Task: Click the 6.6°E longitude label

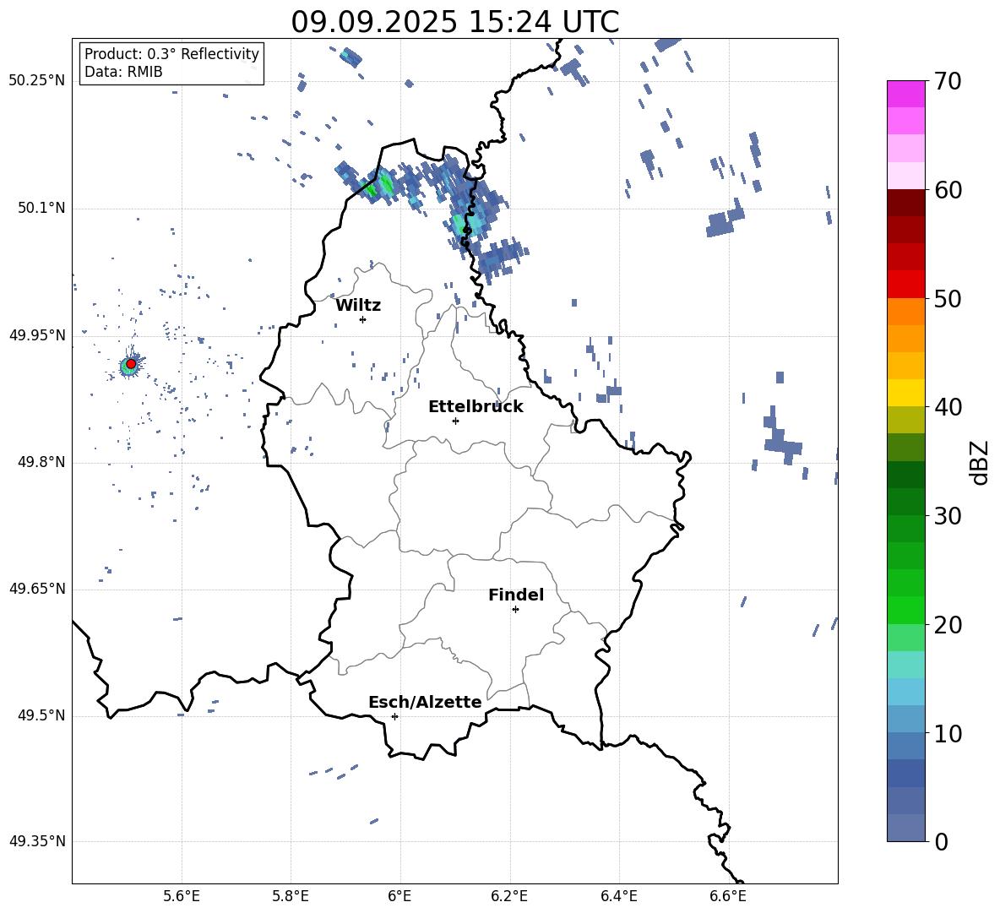Action: point(728,896)
